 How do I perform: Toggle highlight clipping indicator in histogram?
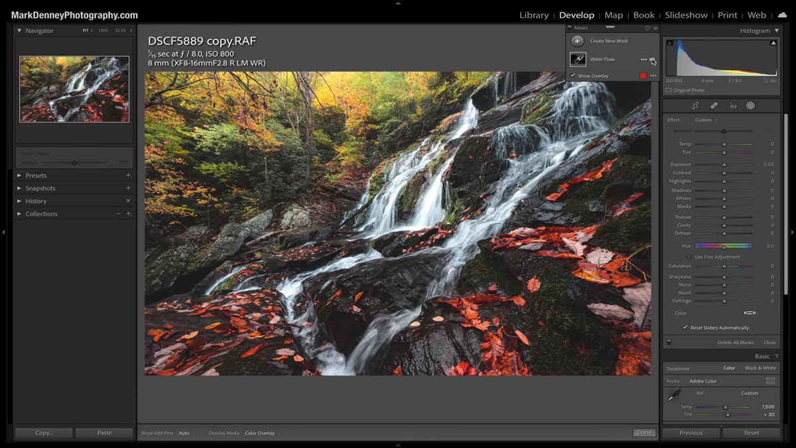point(773,43)
